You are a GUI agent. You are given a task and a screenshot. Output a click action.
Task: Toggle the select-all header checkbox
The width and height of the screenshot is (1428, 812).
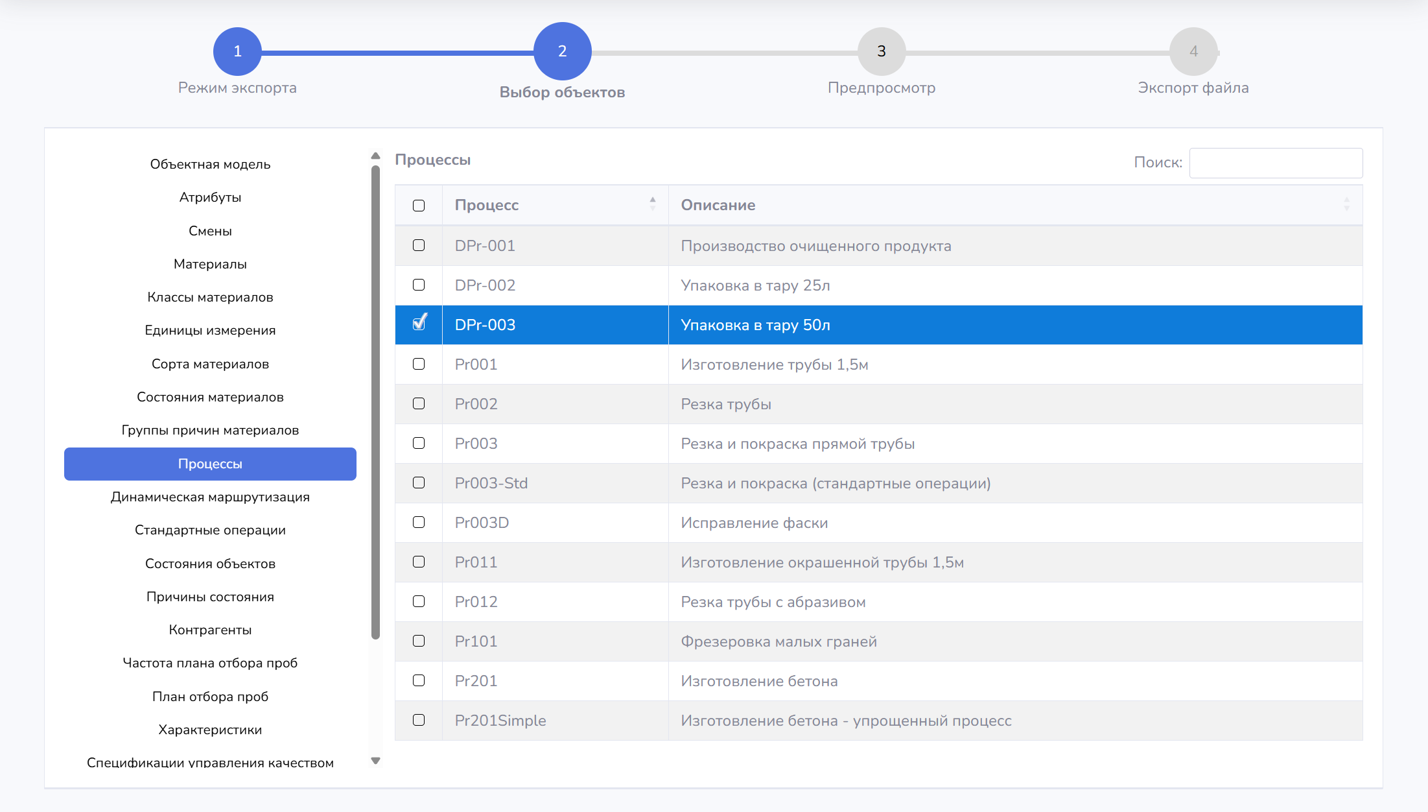coord(419,206)
